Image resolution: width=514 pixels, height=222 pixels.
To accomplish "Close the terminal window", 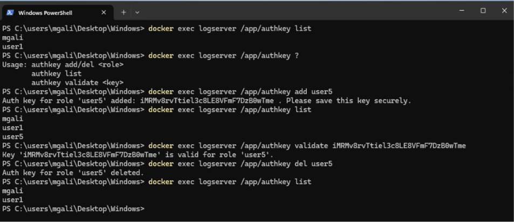I will pos(504,10).
